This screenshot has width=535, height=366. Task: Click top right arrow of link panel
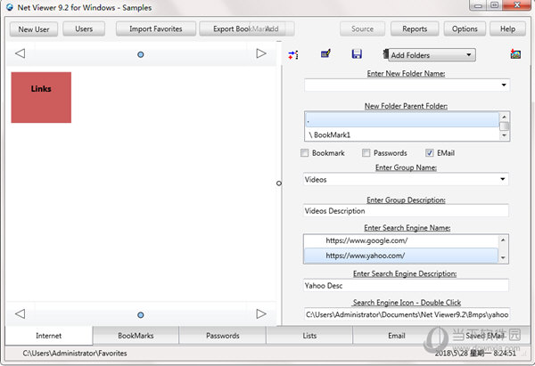coord(261,53)
